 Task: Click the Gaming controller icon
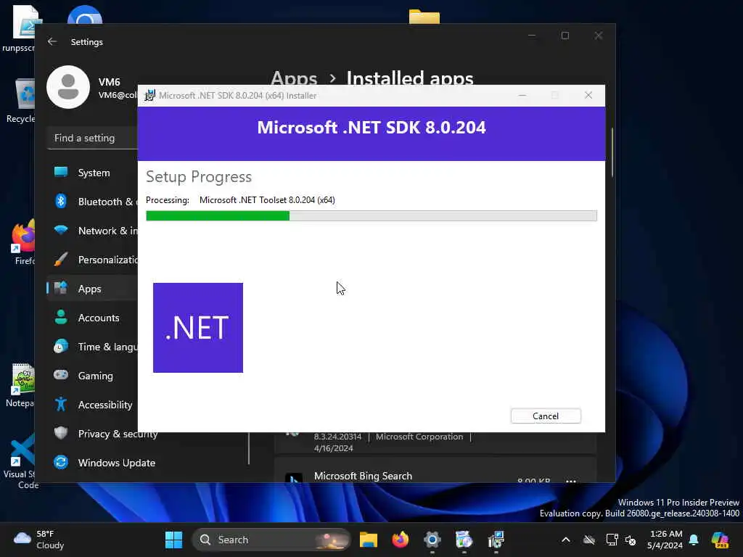pos(61,375)
